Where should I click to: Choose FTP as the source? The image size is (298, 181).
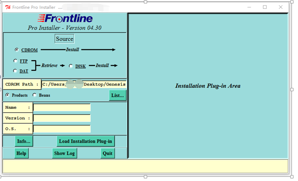click(x=15, y=61)
